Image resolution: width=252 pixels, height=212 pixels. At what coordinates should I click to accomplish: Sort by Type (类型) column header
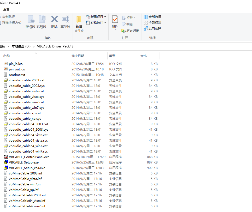coord(112,56)
